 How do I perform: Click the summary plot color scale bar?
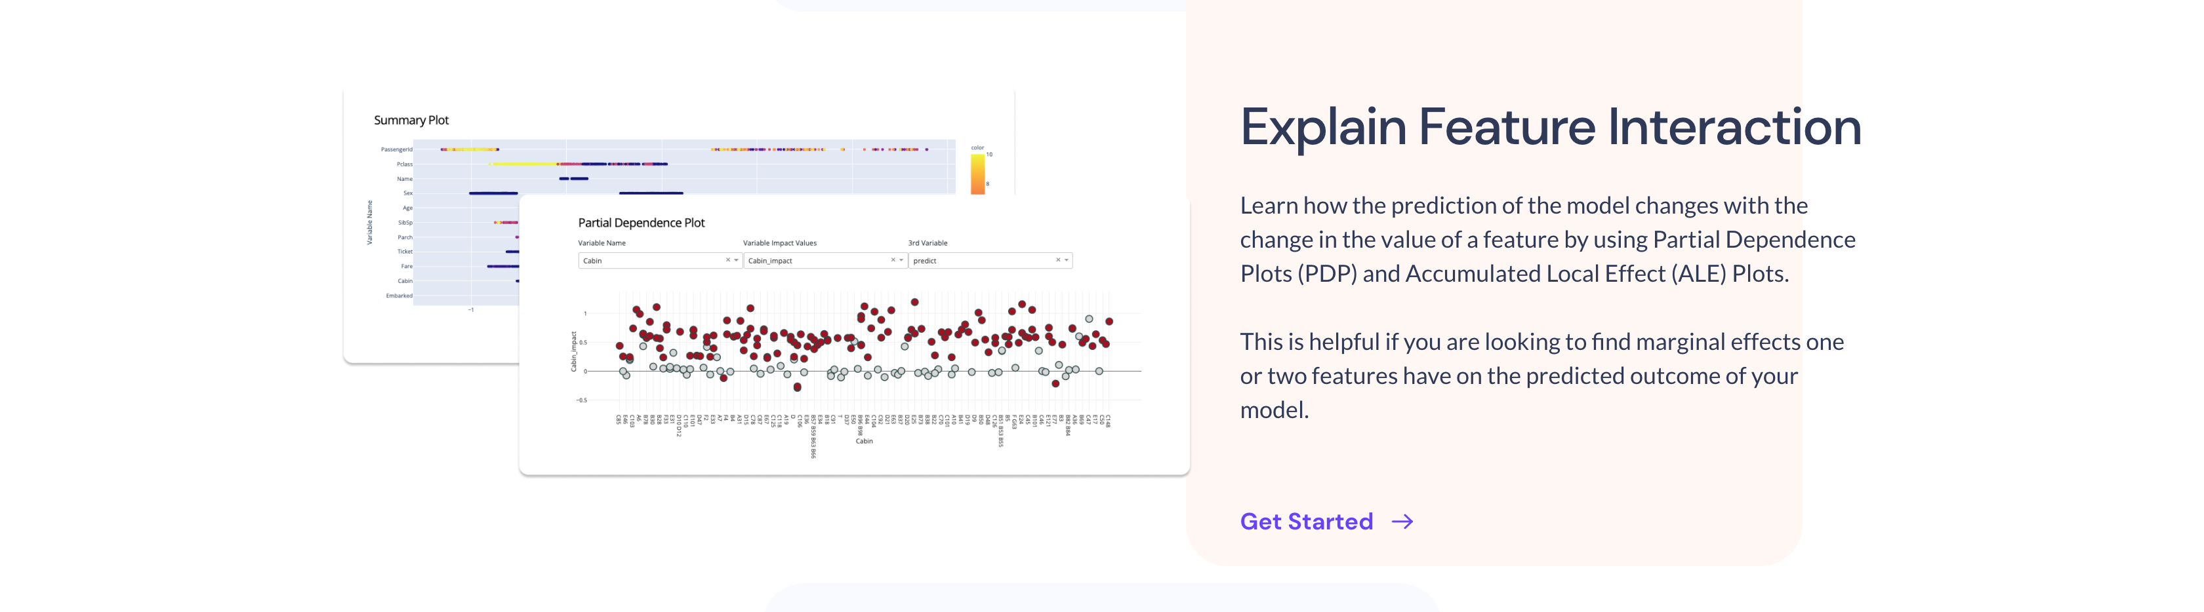977,174
